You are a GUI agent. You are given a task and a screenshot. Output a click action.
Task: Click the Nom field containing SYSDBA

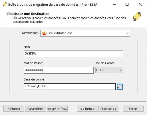74,54
